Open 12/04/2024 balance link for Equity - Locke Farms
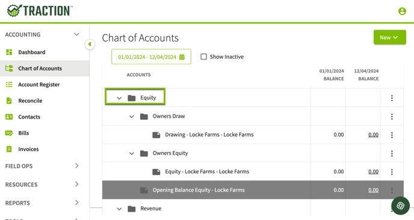Viewport: 414px width, 220px height. tap(373, 172)
